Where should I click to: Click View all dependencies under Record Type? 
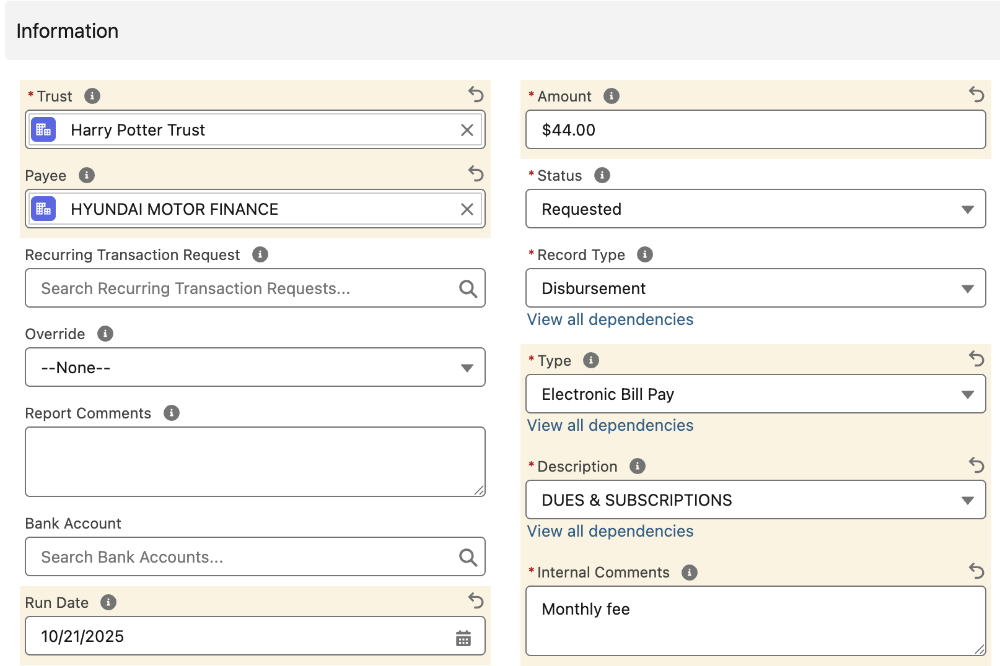(610, 319)
